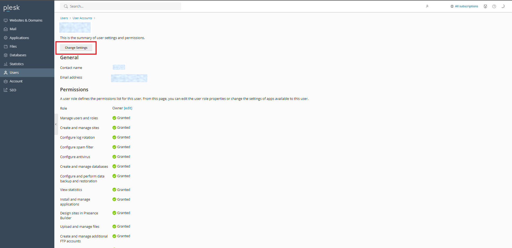The height and width of the screenshot is (248, 512).
Task: Click the Plesk logo
Action: [12, 8]
